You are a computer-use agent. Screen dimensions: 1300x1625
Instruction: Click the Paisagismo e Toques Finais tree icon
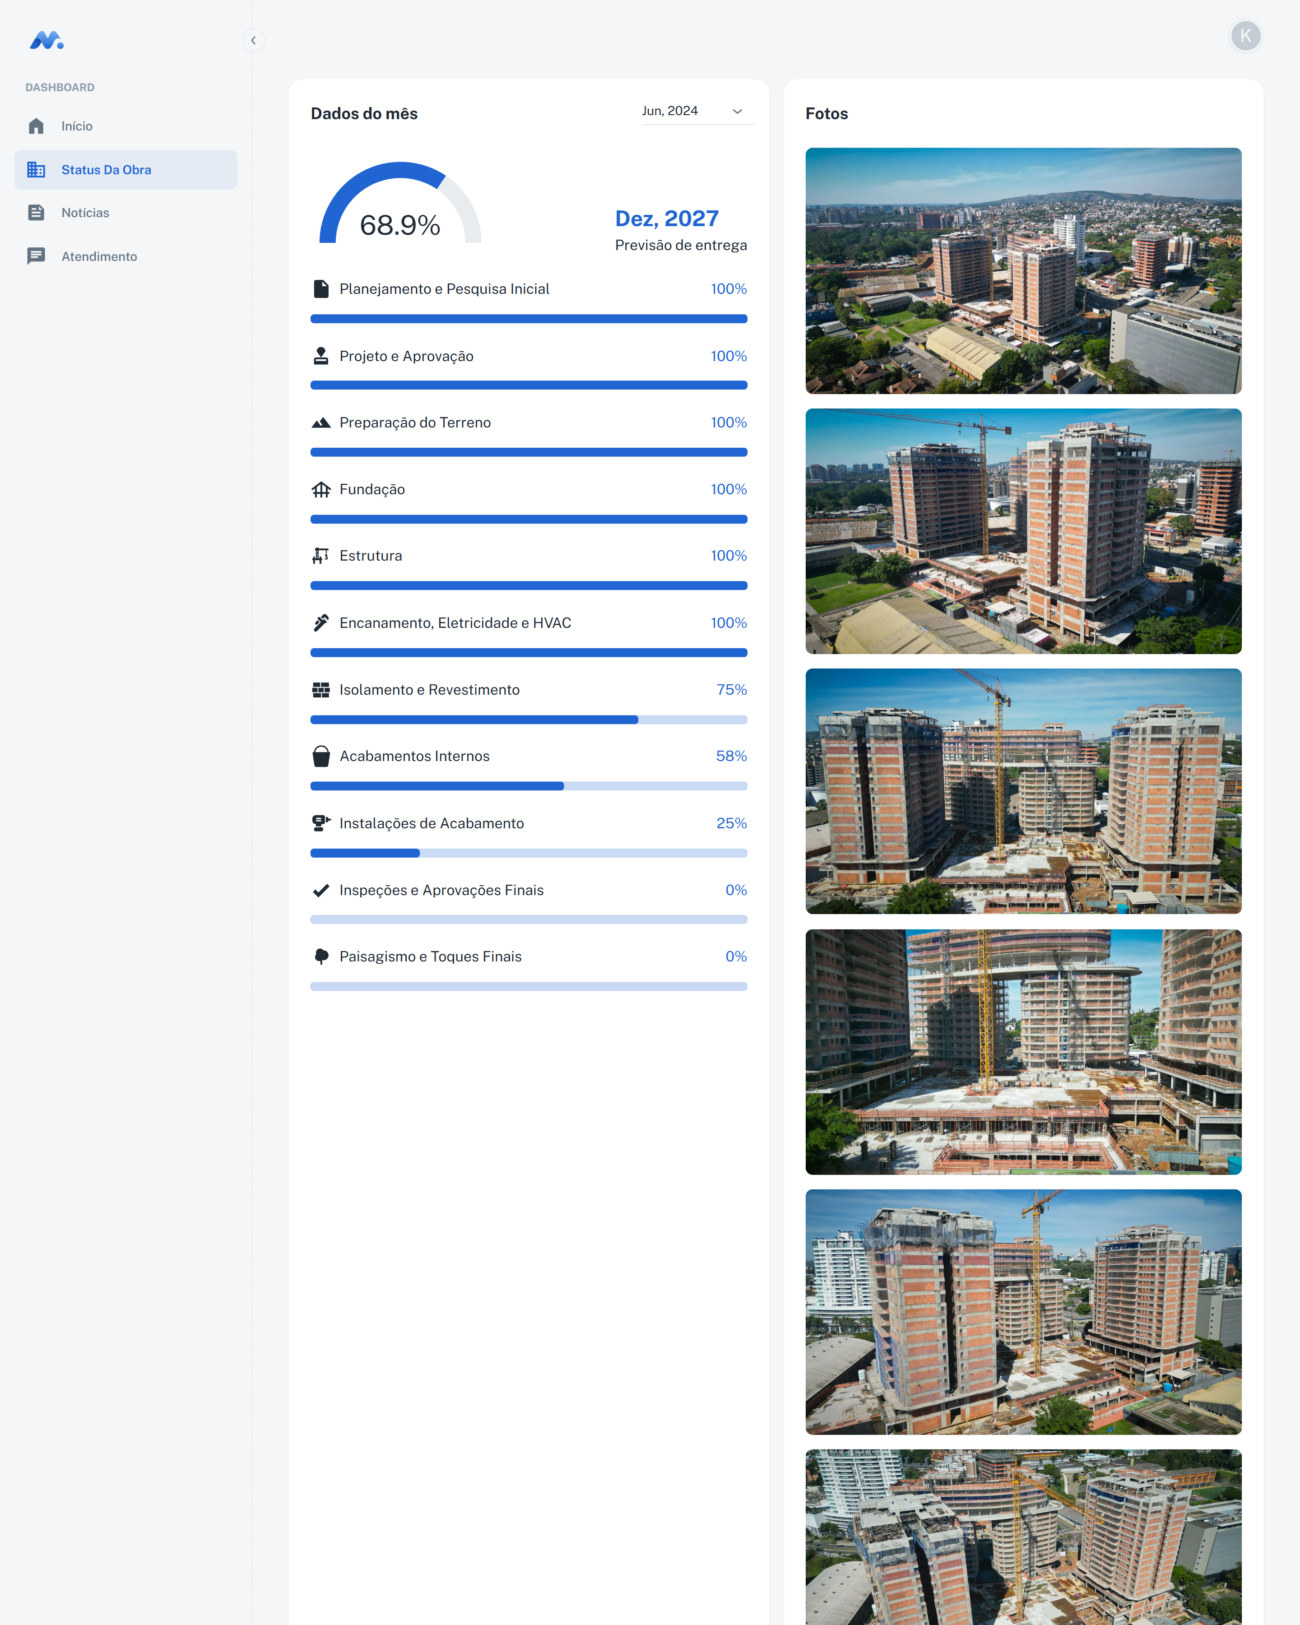click(321, 956)
